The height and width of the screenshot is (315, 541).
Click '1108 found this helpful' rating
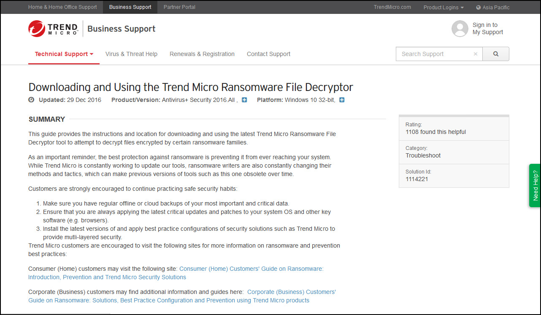(x=436, y=132)
